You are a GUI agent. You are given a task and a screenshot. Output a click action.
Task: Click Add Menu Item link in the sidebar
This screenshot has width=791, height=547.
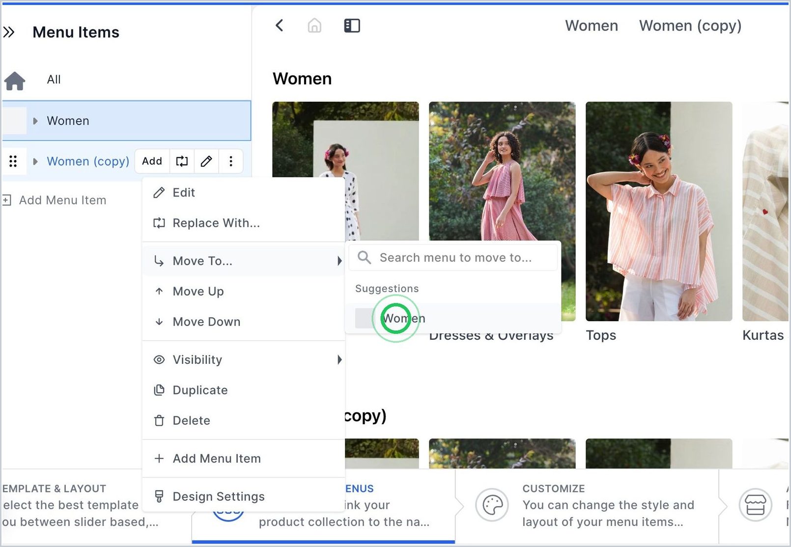coord(62,200)
